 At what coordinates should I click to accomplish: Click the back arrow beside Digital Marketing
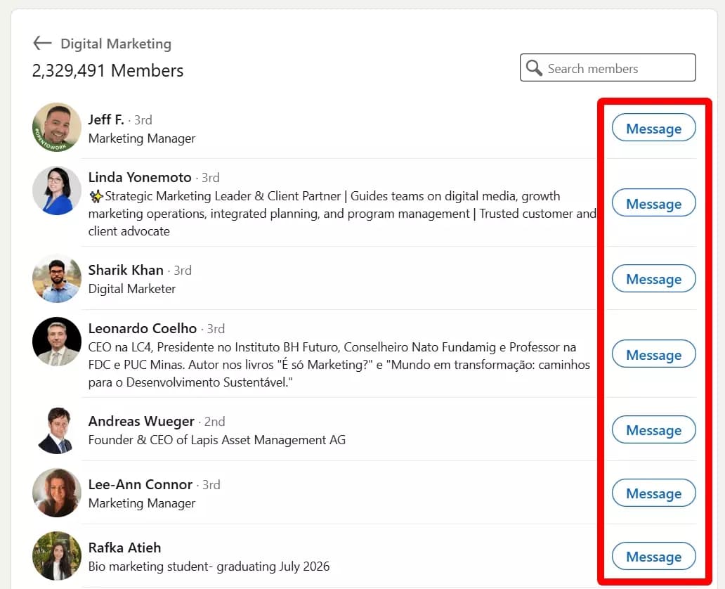coord(42,44)
